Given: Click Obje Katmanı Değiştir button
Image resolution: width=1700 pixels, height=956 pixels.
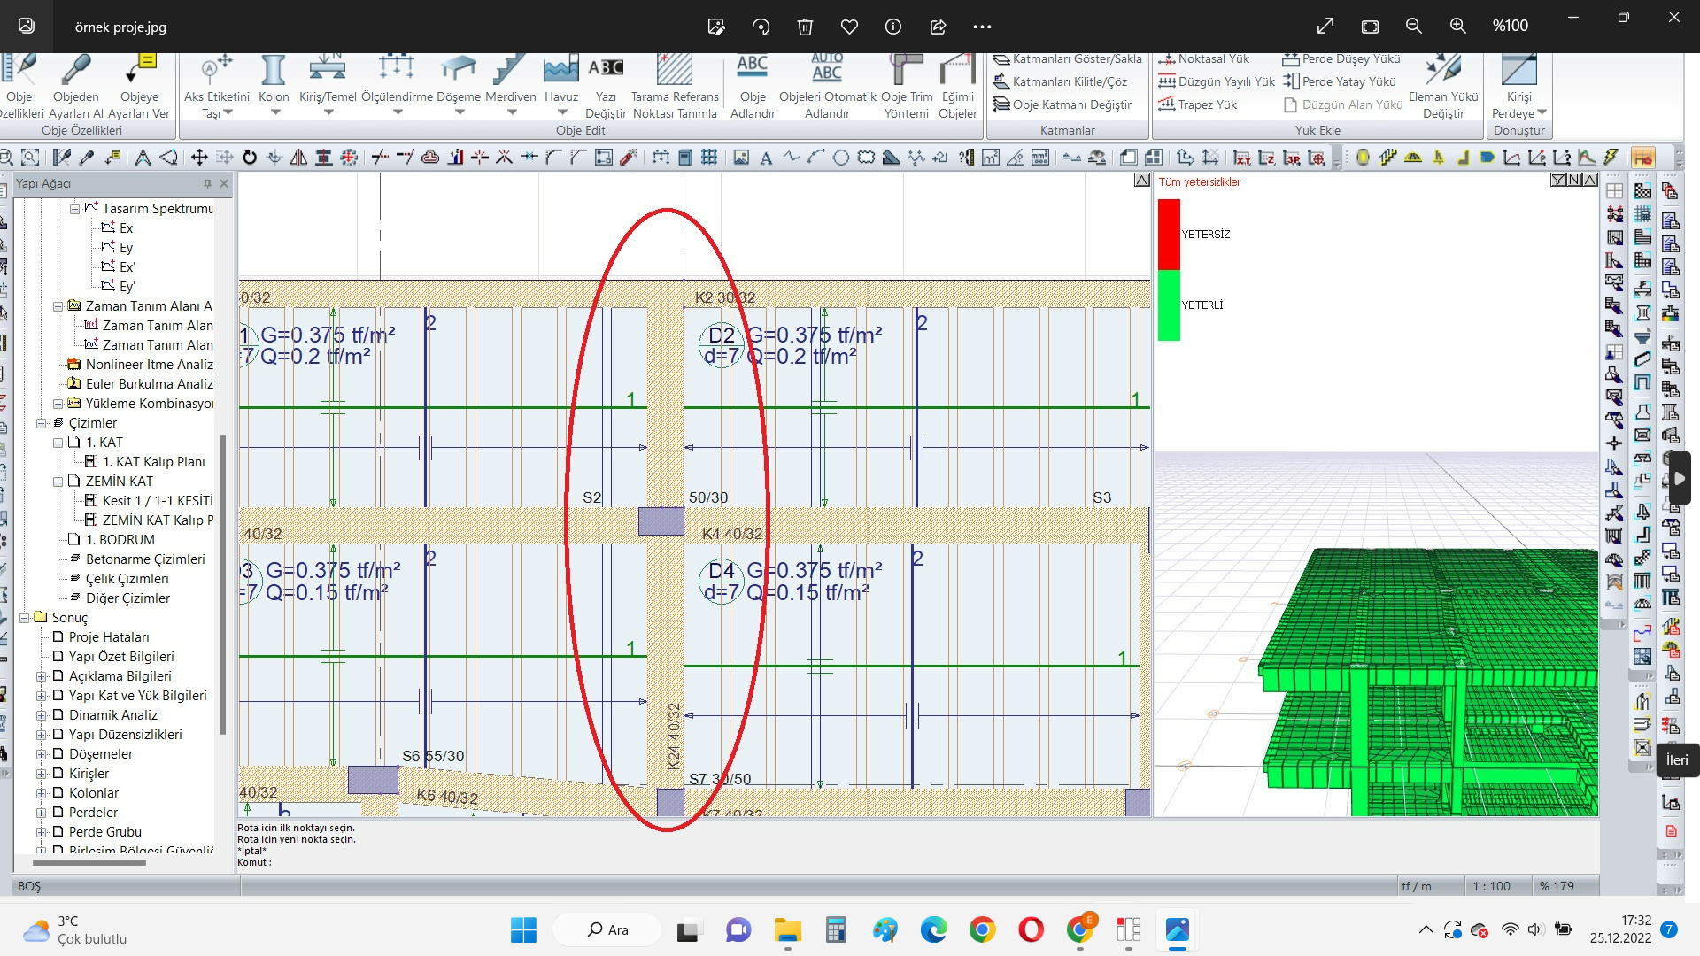Looking at the screenshot, I should click(x=1062, y=104).
